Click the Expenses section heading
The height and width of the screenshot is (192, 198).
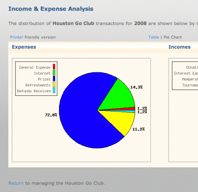click(x=24, y=47)
